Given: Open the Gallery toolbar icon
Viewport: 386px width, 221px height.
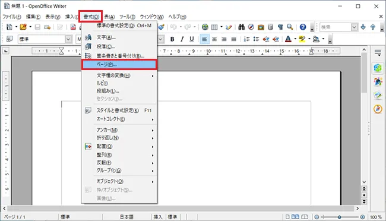Looking at the screenshot, I should click(261, 27).
